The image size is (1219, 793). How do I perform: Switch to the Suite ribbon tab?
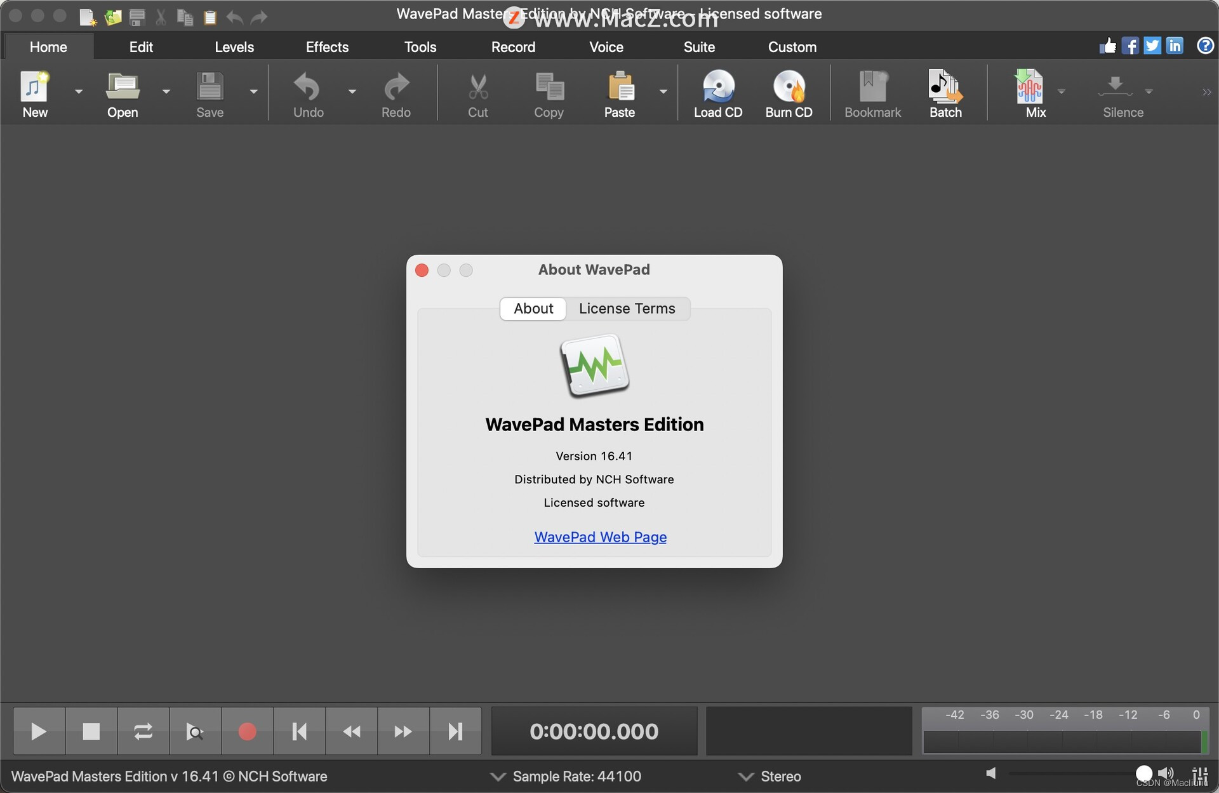pos(699,47)
